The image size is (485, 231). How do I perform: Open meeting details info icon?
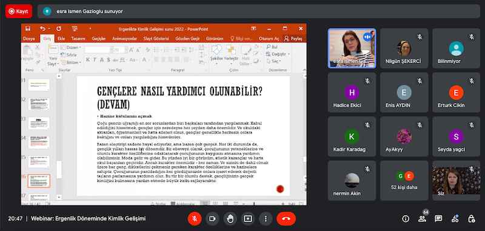click(x=406, y=219)
